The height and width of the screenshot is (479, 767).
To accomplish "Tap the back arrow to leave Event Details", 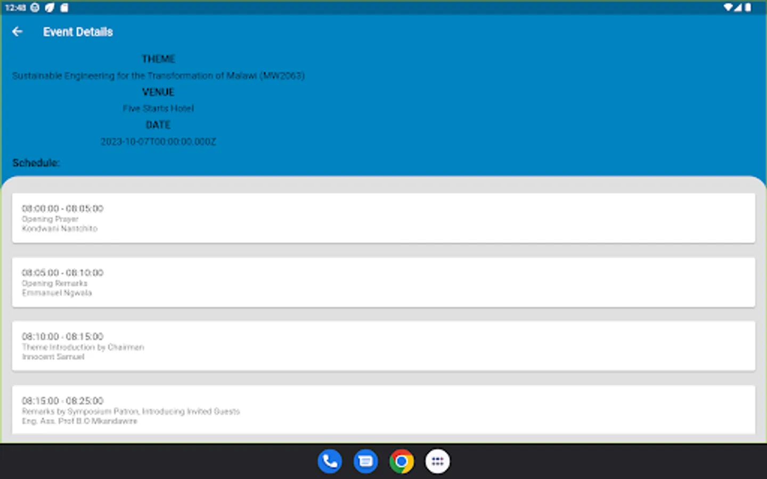I will pos(17,31).
